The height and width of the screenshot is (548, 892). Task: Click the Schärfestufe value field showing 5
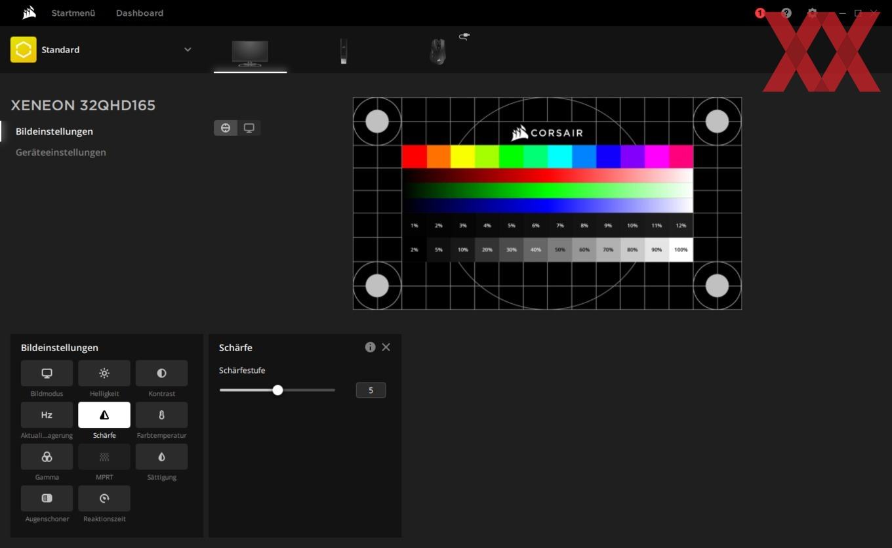click(x=371, y=390)
